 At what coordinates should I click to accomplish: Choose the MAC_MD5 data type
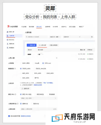coord(21,78)
